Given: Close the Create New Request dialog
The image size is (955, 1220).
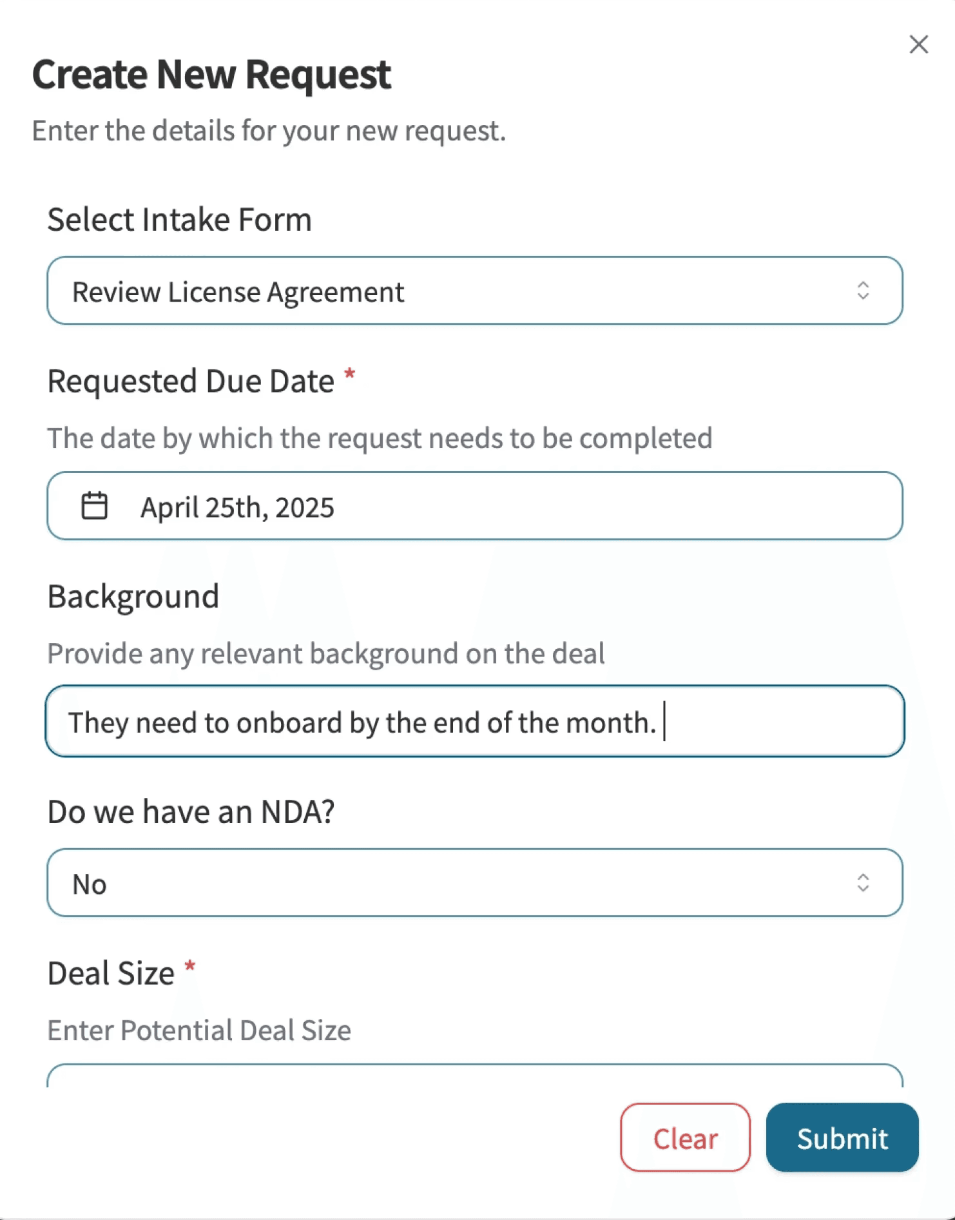Looking at the screenshot, I should 918,44.
